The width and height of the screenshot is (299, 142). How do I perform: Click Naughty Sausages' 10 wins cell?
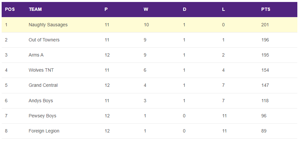click(146, 25)
